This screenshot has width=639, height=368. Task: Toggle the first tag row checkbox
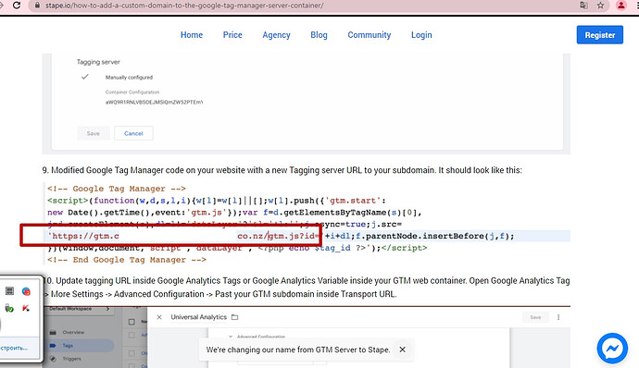point(132,335)
